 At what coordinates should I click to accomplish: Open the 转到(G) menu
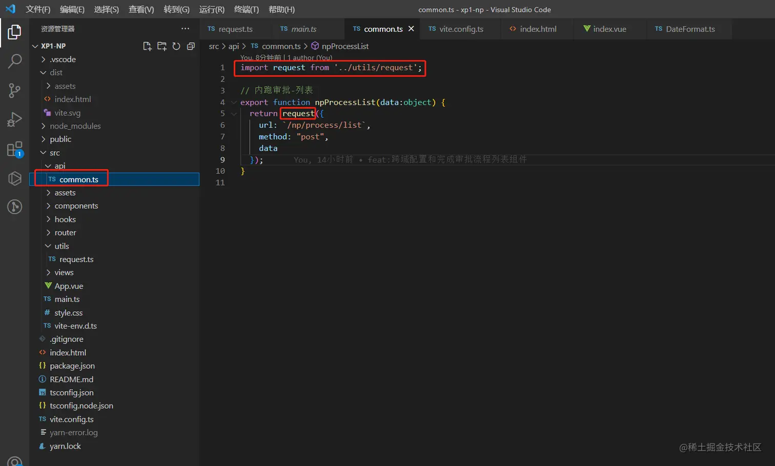pyautogui.click(x=176, y=9)
